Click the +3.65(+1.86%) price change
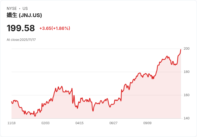The image size is (197, 137). (x=55, y=28)
